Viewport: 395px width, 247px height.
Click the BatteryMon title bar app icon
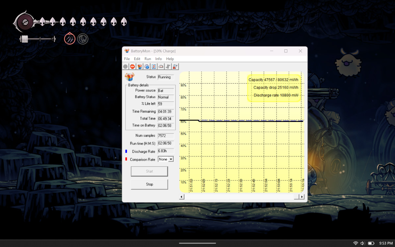[x=127, y=51]
